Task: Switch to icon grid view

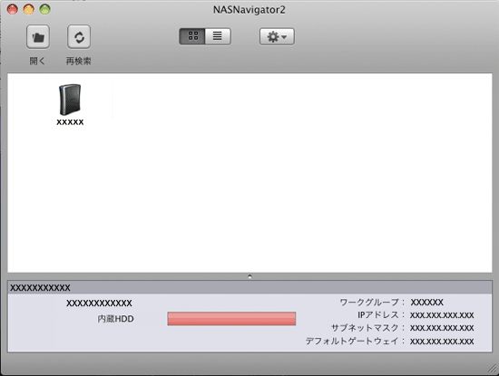Action: click(192, 36)
